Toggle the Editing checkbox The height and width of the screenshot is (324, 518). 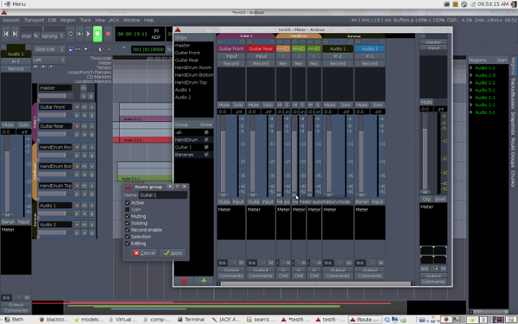click(127, 244)
